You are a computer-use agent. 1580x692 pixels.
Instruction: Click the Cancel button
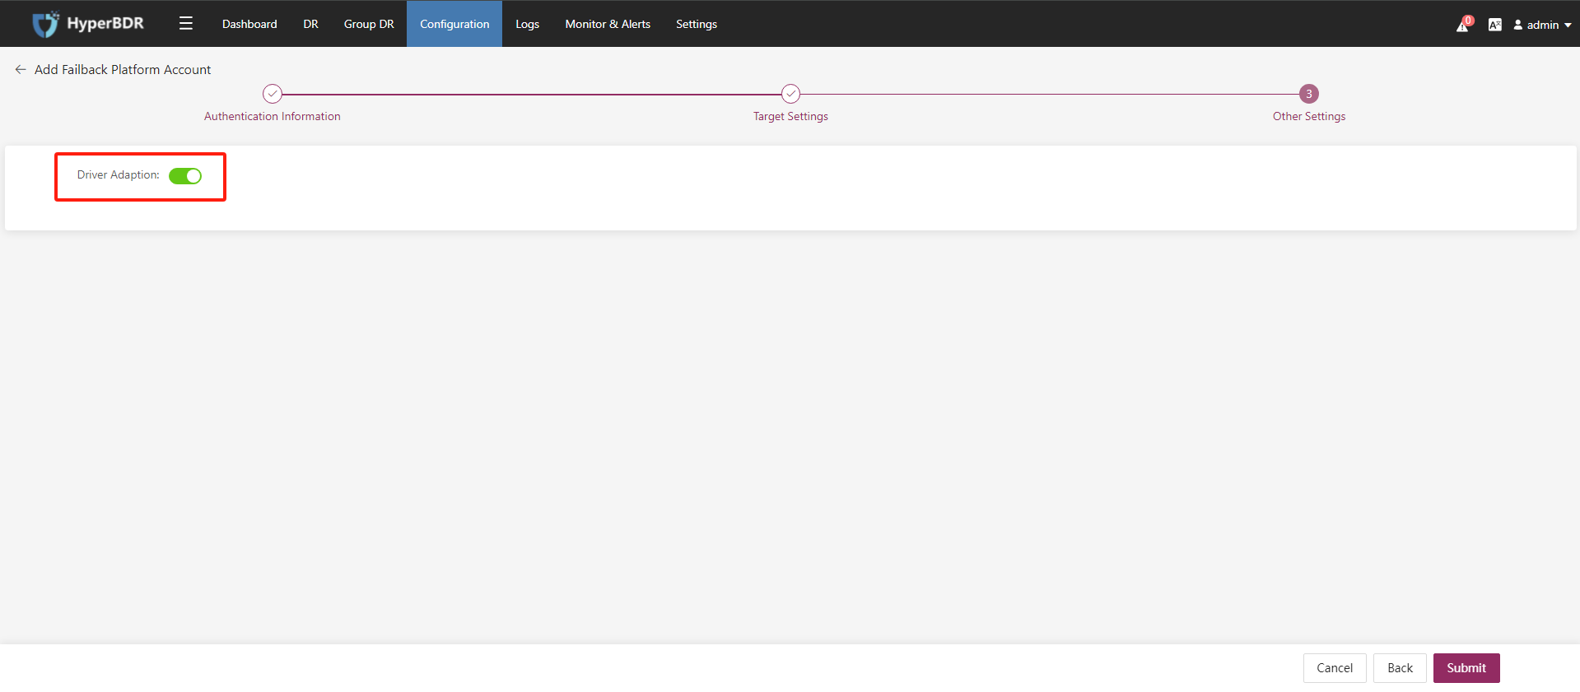coord(1335,668)
